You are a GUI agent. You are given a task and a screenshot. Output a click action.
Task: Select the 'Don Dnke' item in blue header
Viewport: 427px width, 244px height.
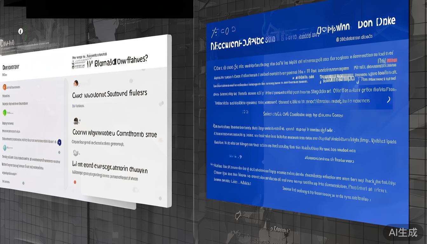tap(376, 23)
